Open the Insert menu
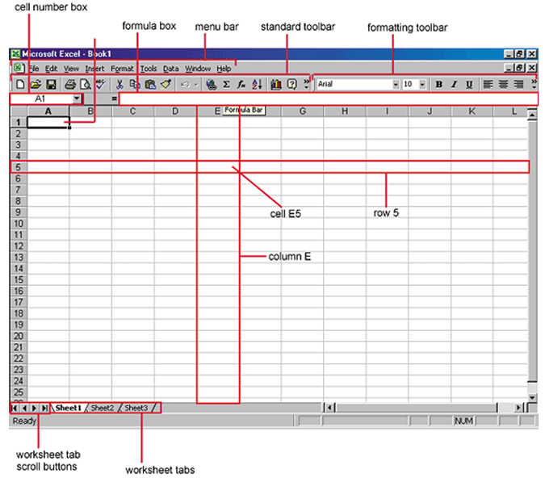Image resolution: width=545 pixels, height=478 pixels. coord(95,69)
